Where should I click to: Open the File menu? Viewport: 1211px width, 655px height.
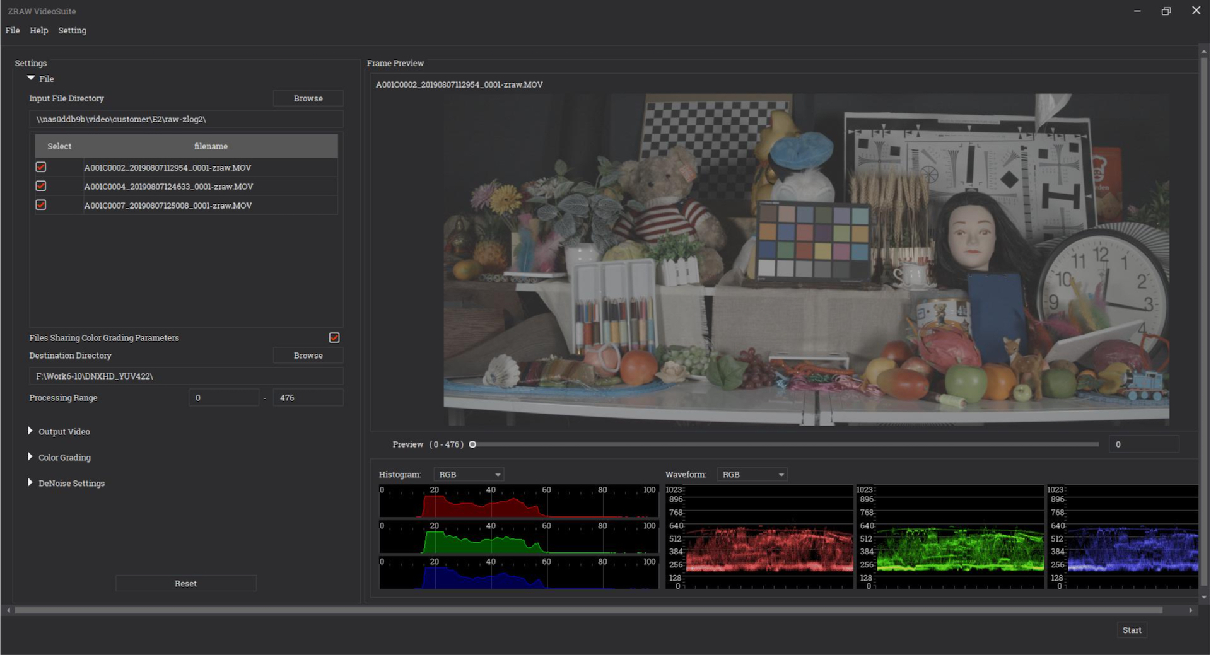13,30
